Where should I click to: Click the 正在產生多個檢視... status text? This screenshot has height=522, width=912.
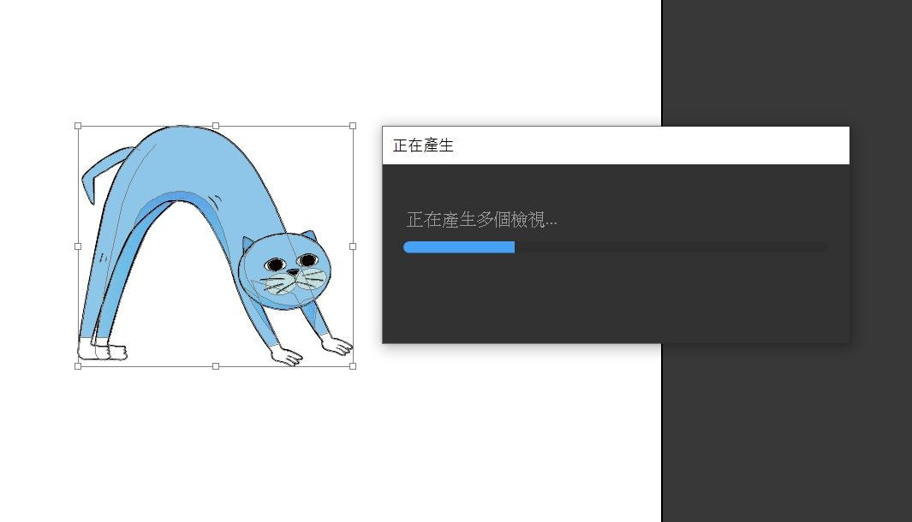[481, 220]
